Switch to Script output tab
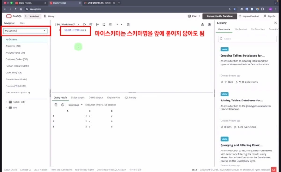The height and width of the screenshot is (172, 281). point(78,98)
